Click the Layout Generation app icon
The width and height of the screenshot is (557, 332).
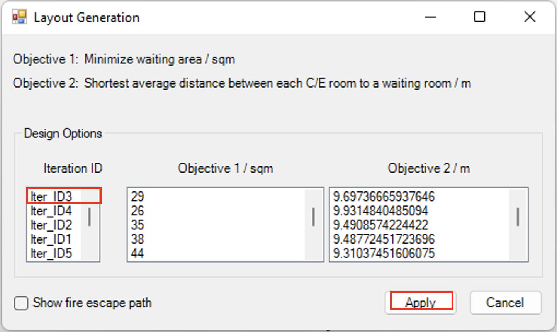19,17
